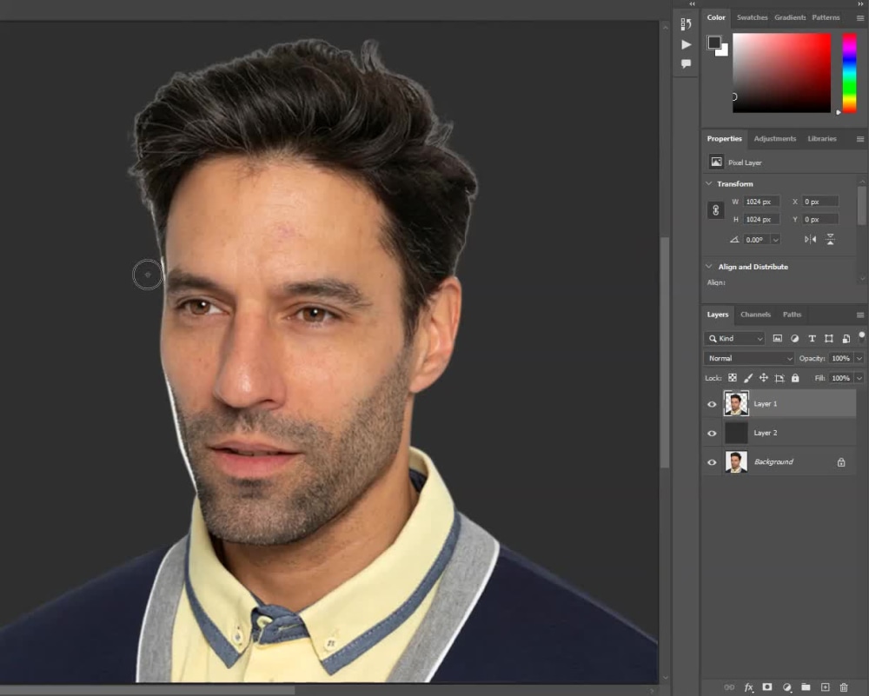Click the filter for adjustment layers

click(x=795, y=339)
